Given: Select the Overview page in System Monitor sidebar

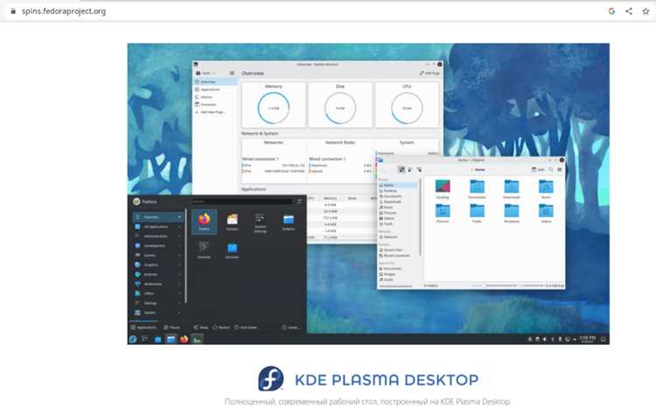Looking at the screenshot, I should [215, 82].
